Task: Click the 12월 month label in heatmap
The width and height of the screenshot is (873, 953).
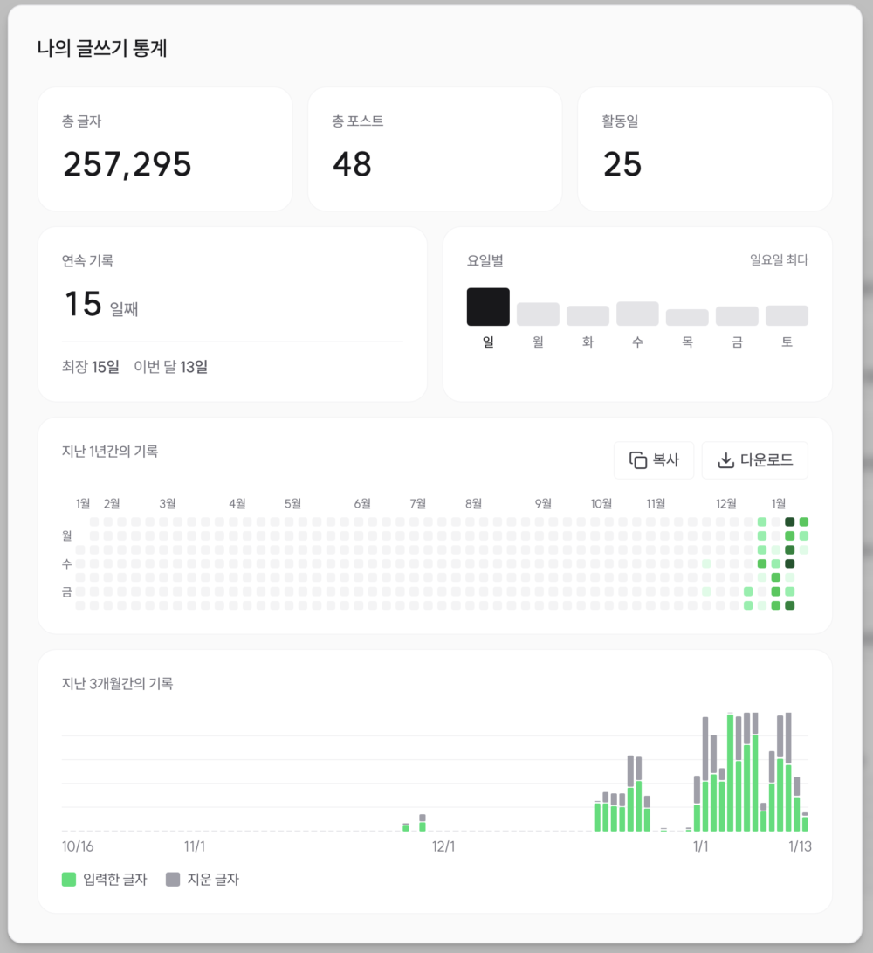Action: pyautogui.click(x=725, y=503)
